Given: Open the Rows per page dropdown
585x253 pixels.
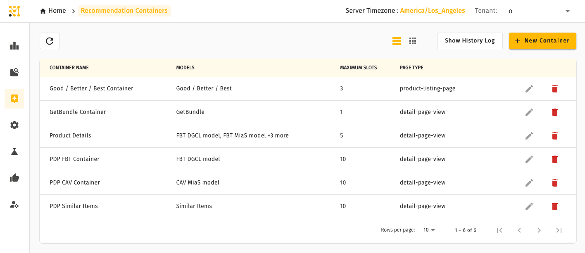Looking at the screenshot, I should click(x=429, y=230).
